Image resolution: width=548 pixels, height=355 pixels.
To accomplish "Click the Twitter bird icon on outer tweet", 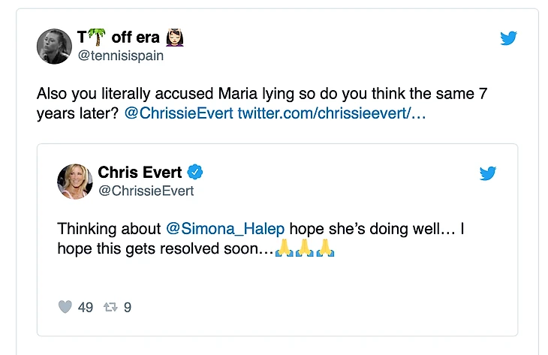I will (508, 38).
